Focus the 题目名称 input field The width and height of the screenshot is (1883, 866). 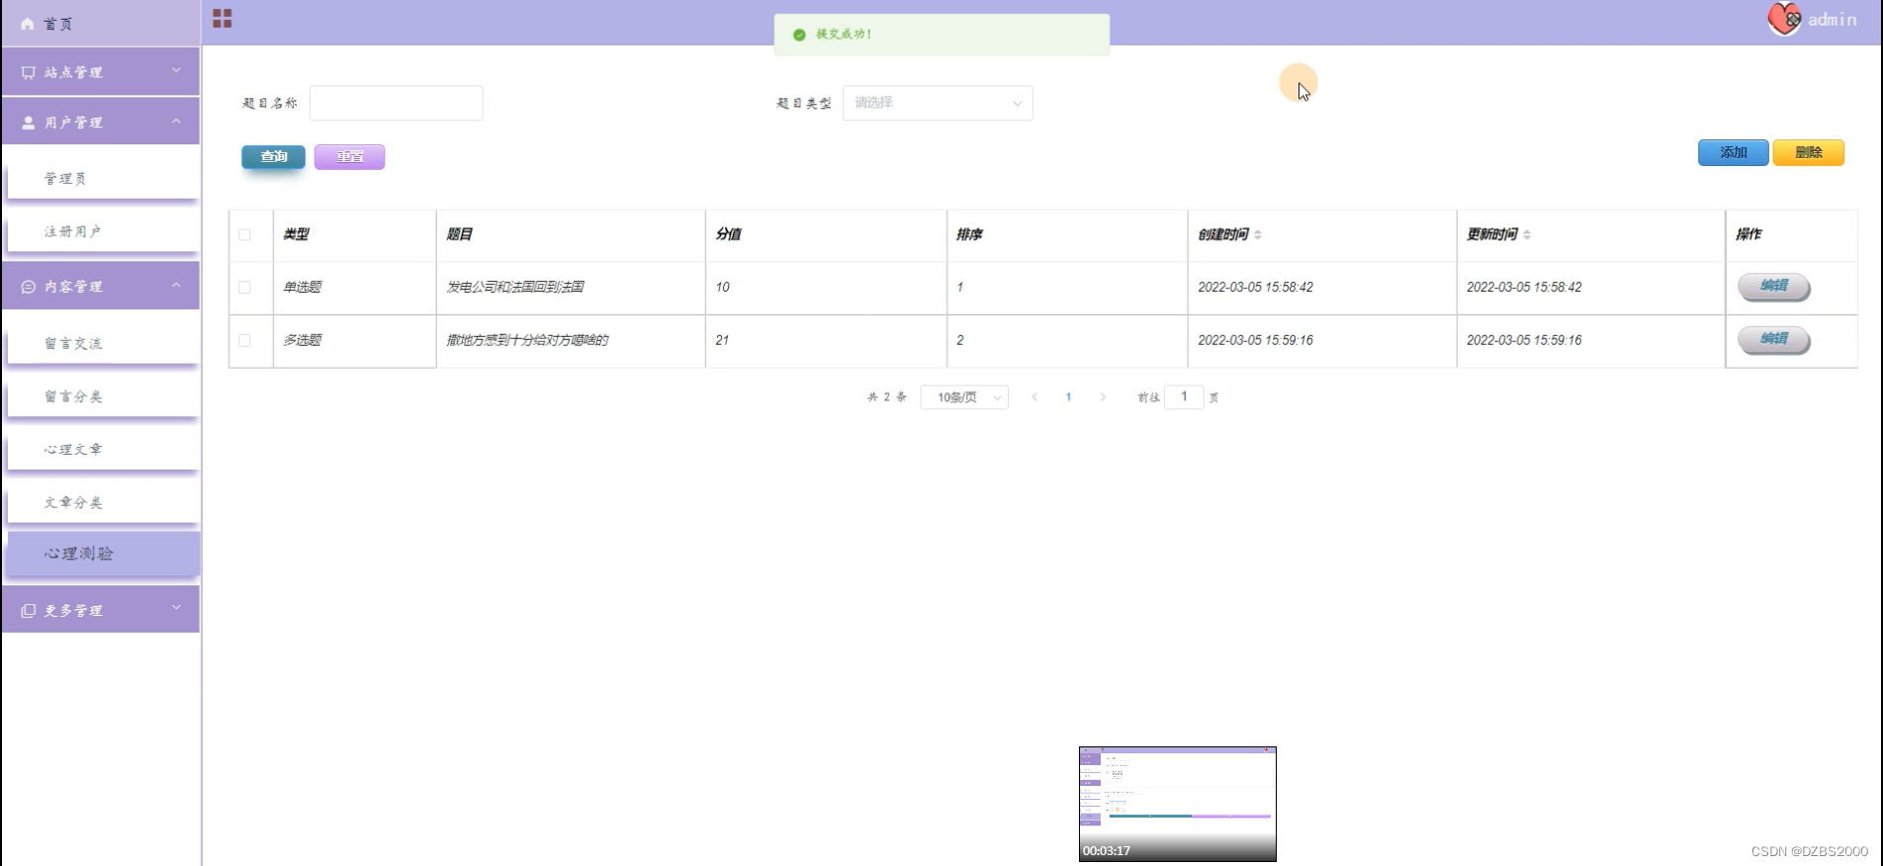(396, 103)
